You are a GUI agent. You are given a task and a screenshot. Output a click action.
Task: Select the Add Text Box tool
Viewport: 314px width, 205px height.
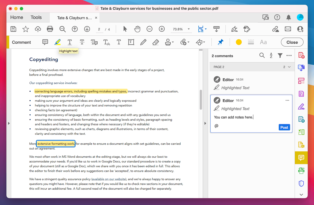(131, 42)
